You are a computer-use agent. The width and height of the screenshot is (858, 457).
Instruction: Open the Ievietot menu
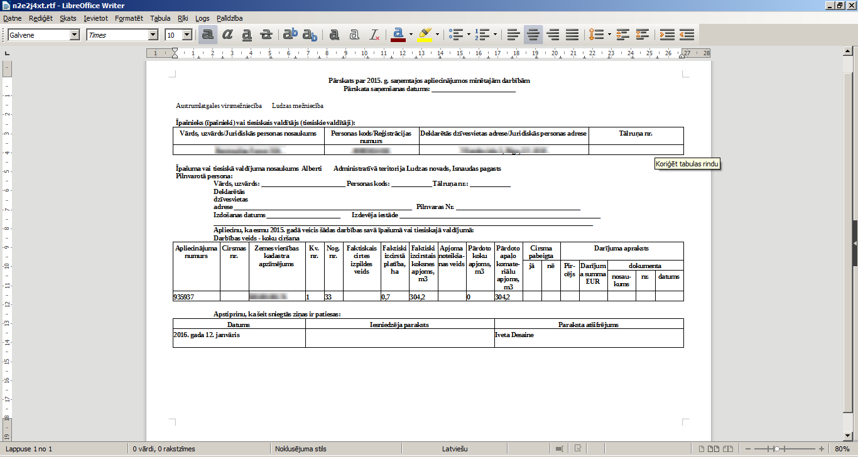click(95, 18)
